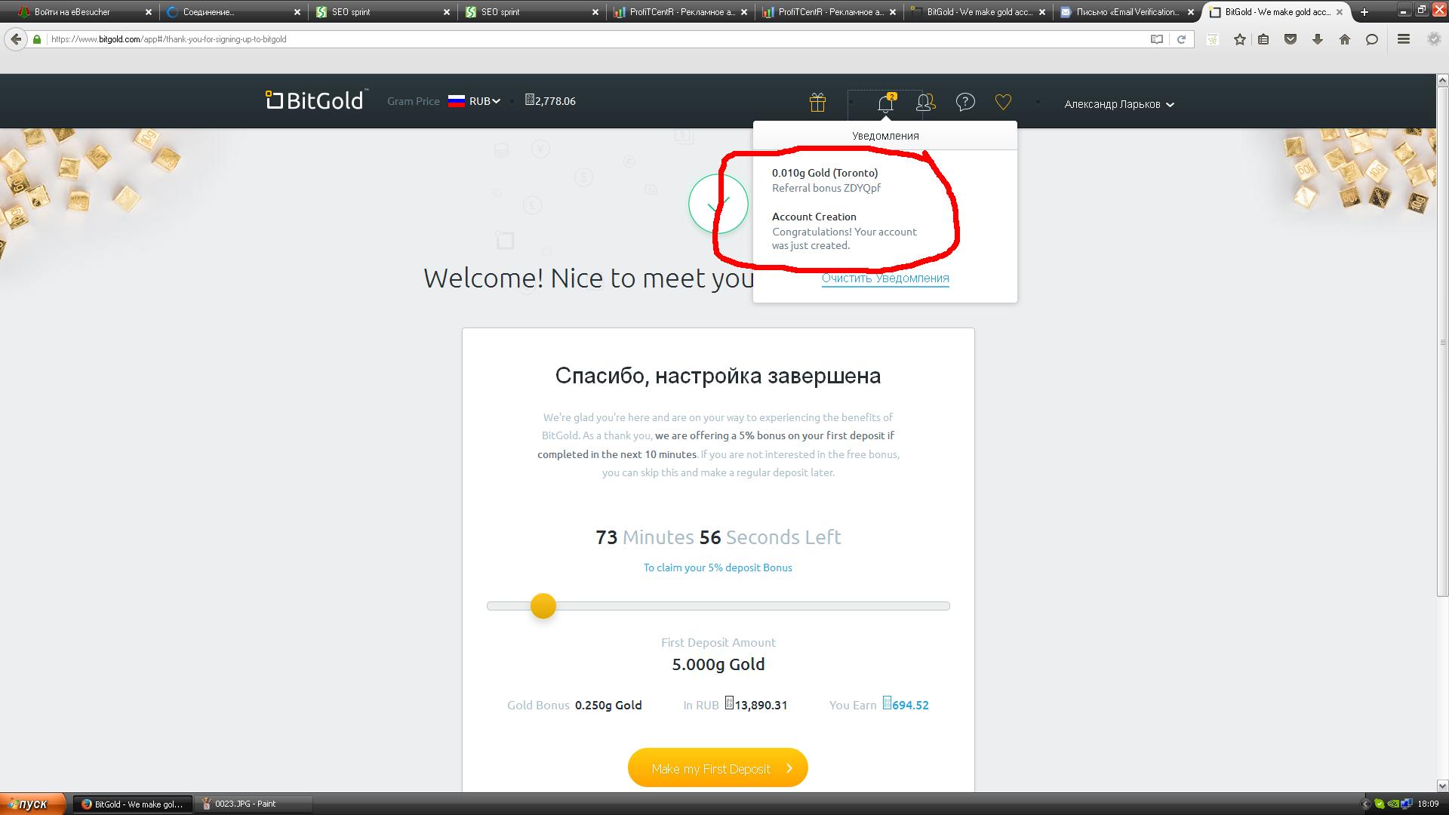Expand the Александр Ларьков account menu
Image resolution: width=1449 pixels, height=815 pixels.
[x=1118, y=104]
